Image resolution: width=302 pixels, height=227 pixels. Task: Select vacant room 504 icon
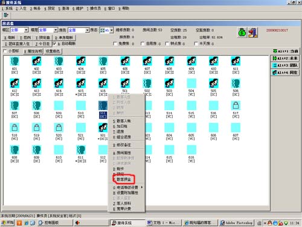tap(191, 83)
